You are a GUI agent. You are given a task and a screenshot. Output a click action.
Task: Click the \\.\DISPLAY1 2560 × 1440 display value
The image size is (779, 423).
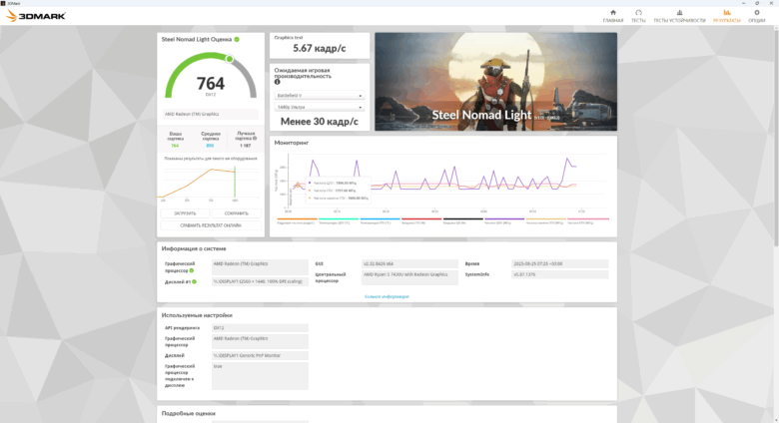[x=260, y=281]
